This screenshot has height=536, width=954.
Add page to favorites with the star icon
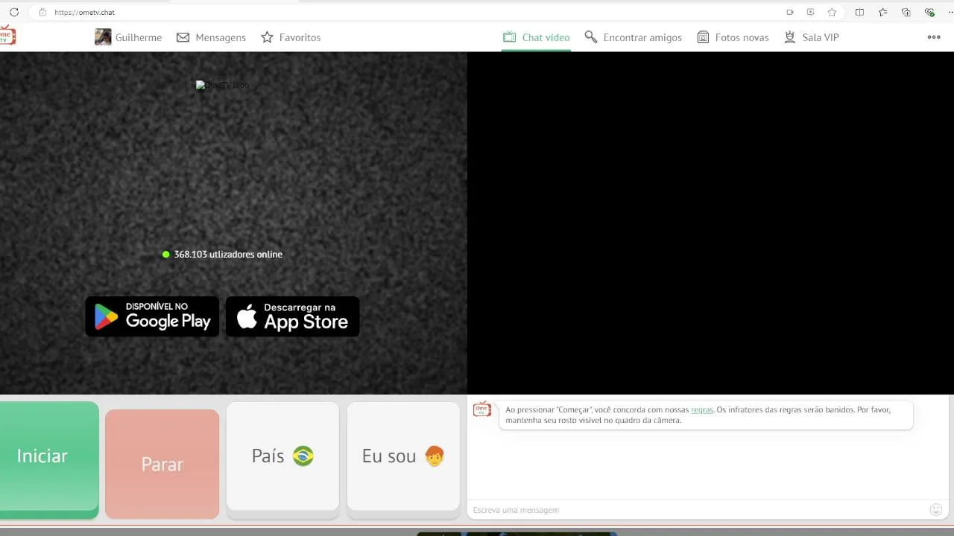click(x=832, y=12)
